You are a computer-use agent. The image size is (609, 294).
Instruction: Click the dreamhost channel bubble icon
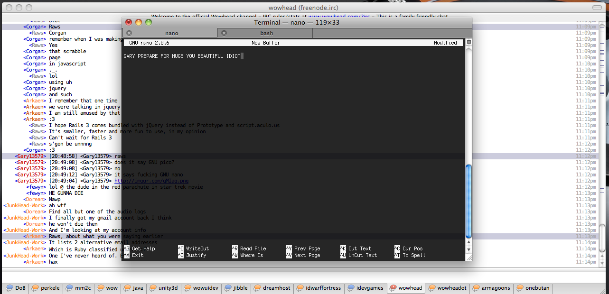pos(258,288)
